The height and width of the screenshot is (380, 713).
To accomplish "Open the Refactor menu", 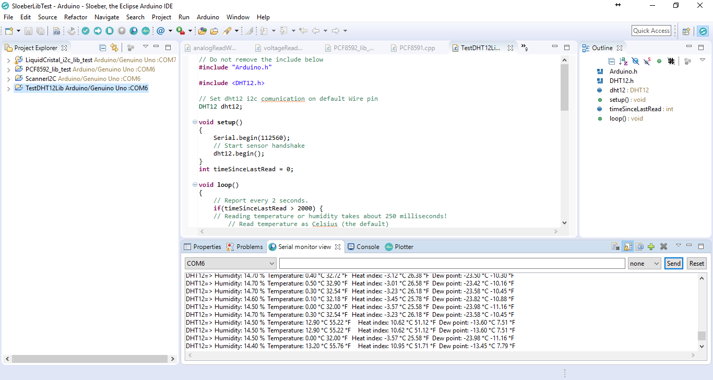I will [x=76, y=17].
